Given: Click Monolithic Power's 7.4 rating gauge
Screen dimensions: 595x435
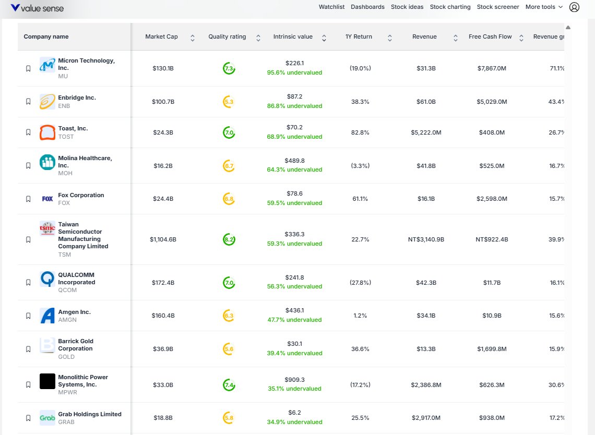Looking at the screenshot, I should click(229, 385).
